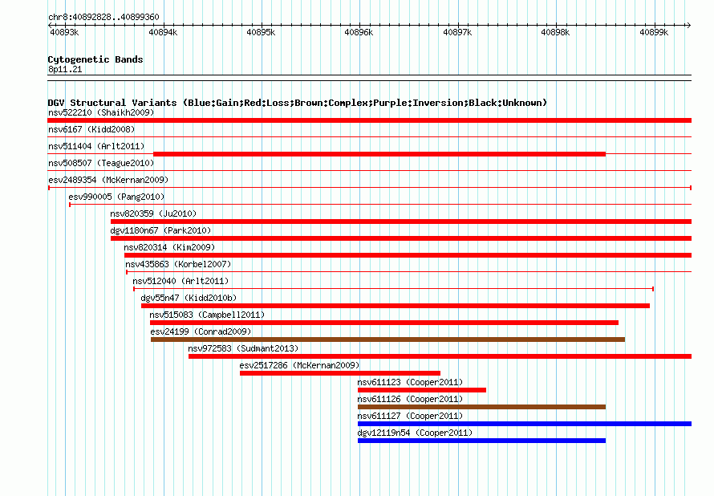This screenshot has height=496, width=714.
Task: Click the nsv512040 (Arlt2011) label
Action: [181, 281]
